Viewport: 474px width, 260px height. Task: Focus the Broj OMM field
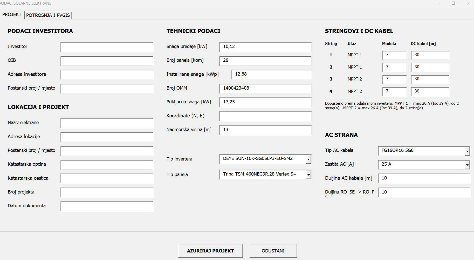click(x=265, y=89)
